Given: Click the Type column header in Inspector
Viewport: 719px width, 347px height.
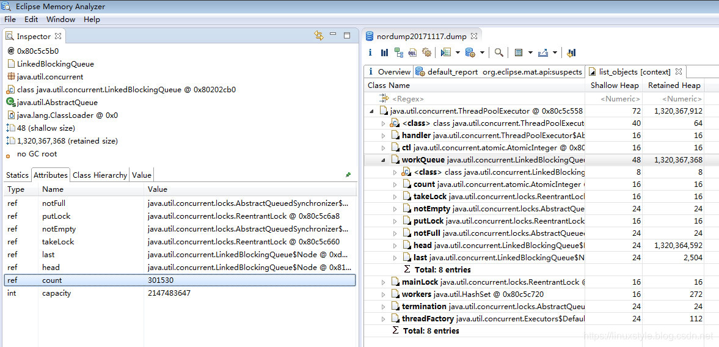Looking at the screenshot, I should point(21,189).
